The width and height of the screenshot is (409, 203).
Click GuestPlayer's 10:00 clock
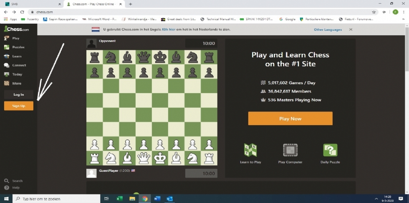pos(201,173)
